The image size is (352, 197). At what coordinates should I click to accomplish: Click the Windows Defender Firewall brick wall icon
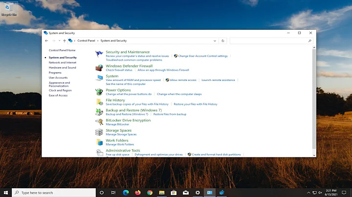(x=99, y=68)
